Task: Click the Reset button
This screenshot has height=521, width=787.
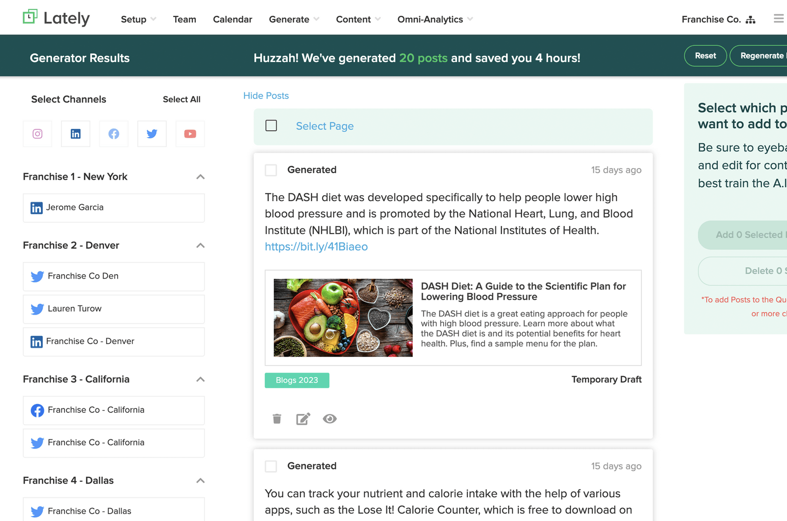Action: [x=705, y=56]
